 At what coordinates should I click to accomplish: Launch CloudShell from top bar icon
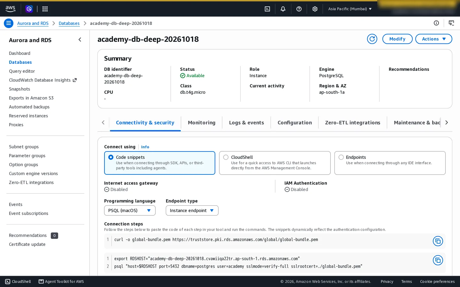(267, 9)
